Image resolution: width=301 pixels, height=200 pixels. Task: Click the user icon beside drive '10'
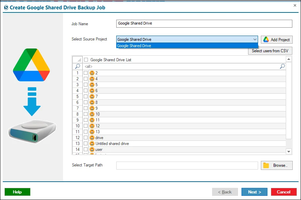[92, 114]
